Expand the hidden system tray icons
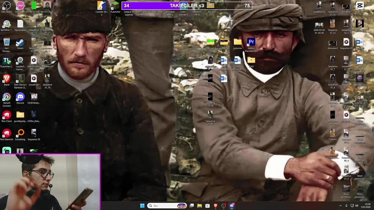 pyautogui.click(x=340, y=206)
